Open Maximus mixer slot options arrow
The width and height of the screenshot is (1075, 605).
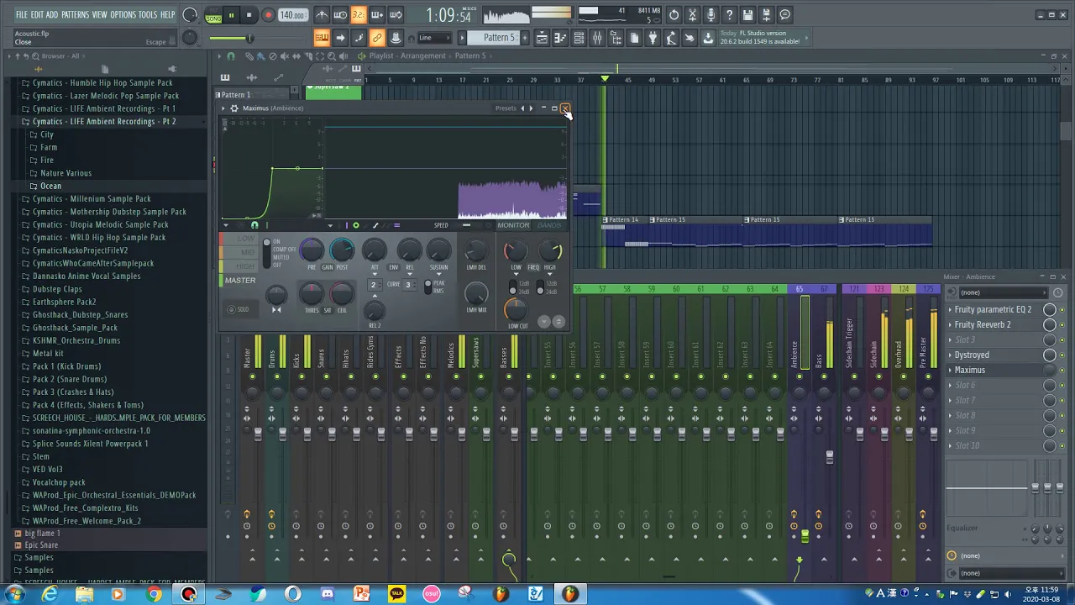point(951,370)
